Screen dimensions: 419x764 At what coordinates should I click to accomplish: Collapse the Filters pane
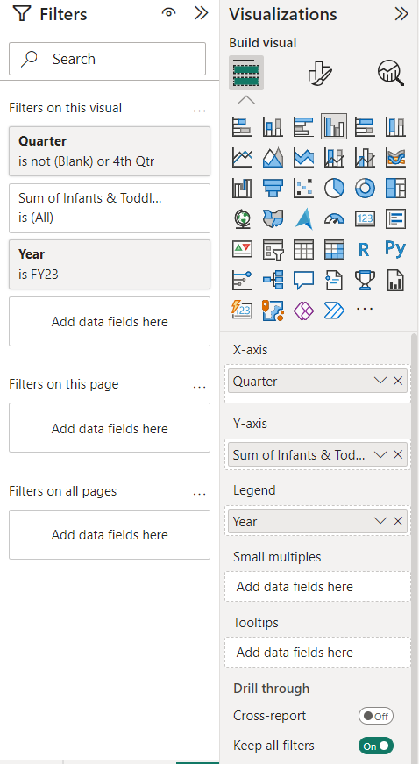[201, 13]
